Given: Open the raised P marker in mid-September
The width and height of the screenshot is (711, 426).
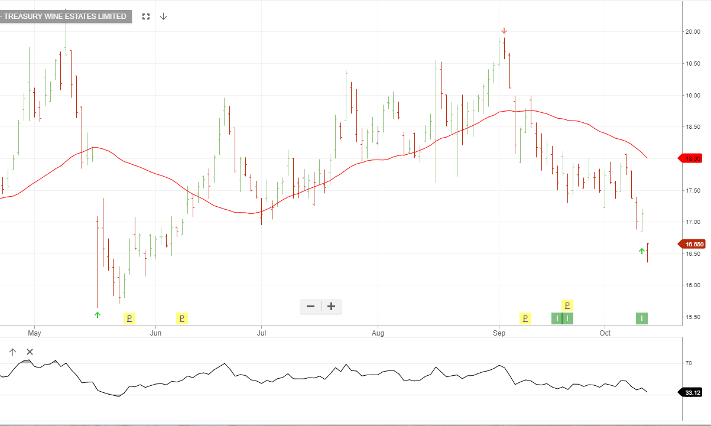Looking at the screenshot, I should (567, 305).
